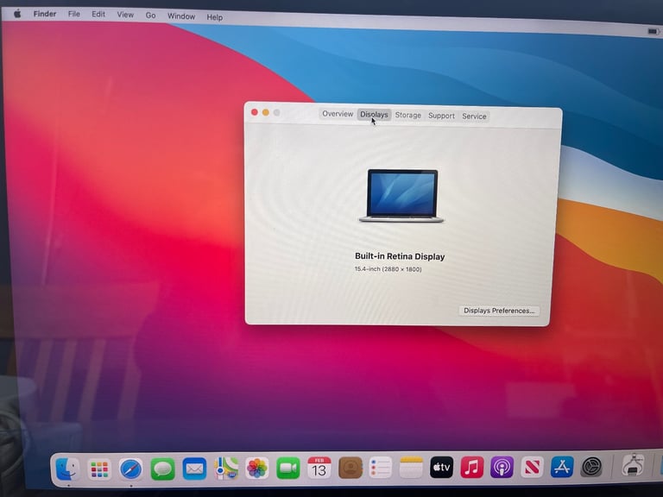The width and height of the screenshot is (663, 497).
Task: Open the Window menu
Action: 181,16
